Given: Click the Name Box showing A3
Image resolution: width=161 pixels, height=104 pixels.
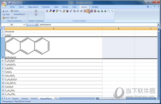Looking at the screenshot, I should pyautogui.click(x=12, y=25).
